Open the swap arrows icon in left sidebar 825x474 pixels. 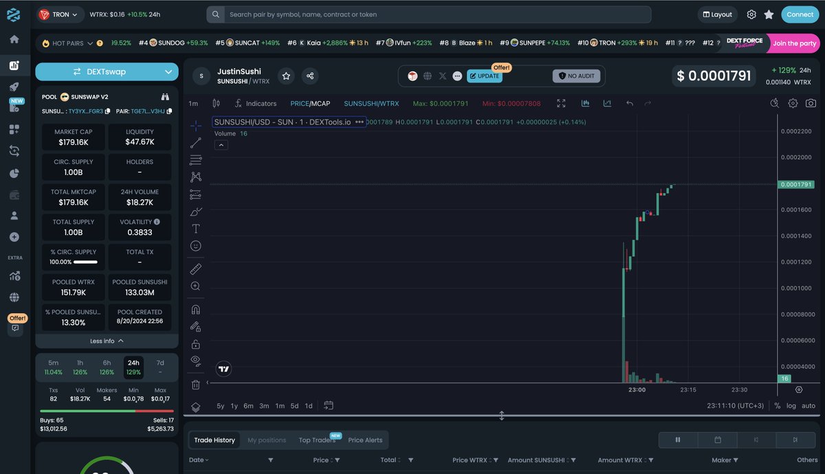tap(14, 150)
